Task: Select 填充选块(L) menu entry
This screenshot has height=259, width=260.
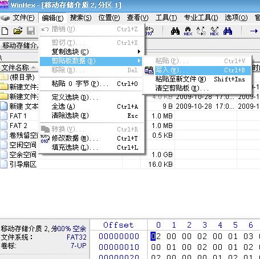Action: [x=91, y=147]
